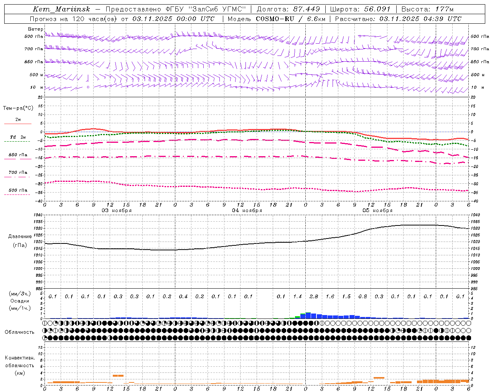Click the '700 гПа' temperature legend entry
The width and height of the screenshot is (491, 392).
pyautogui.click(x=18, y=173)
